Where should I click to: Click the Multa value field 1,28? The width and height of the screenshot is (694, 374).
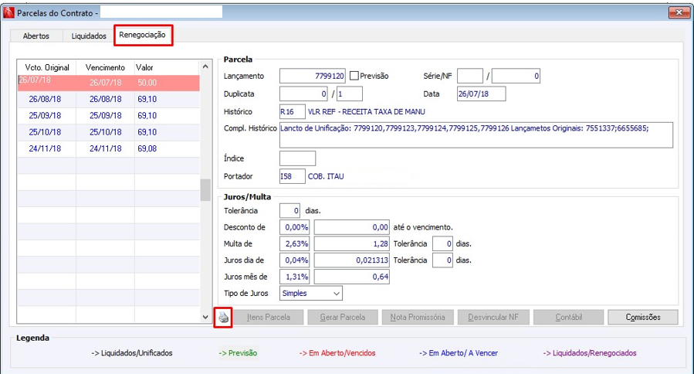[x=352, y=243]
